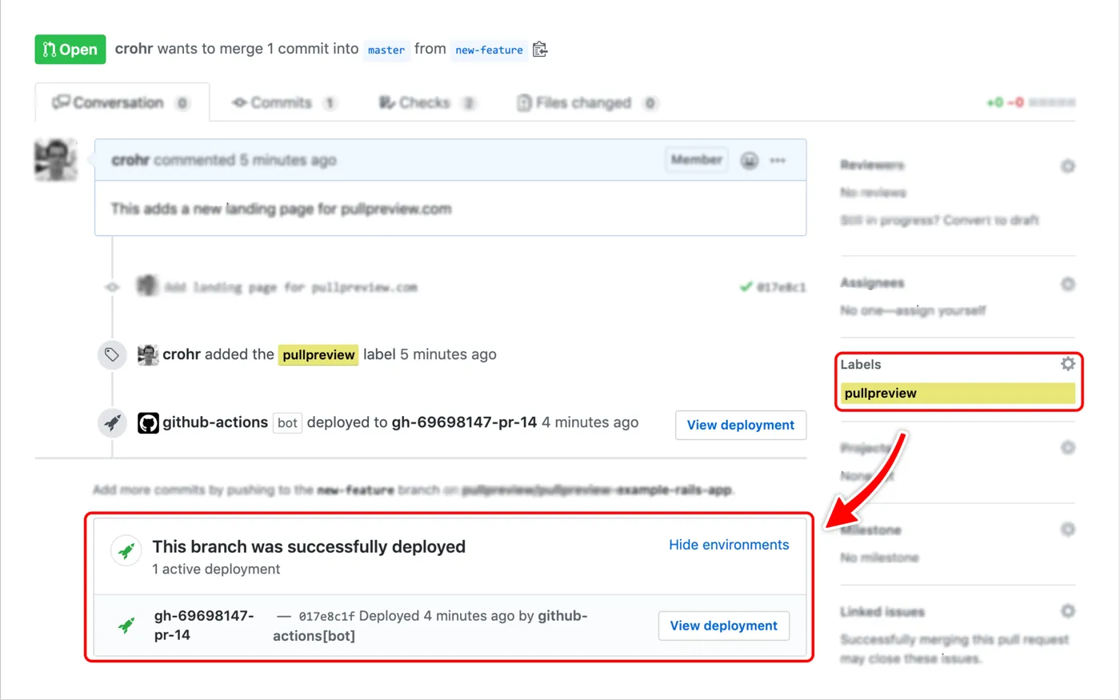The height and width of the screenshot is (700, 1120).
Task: Open the Labels gear to edit labels
Action: (1066, 363)
